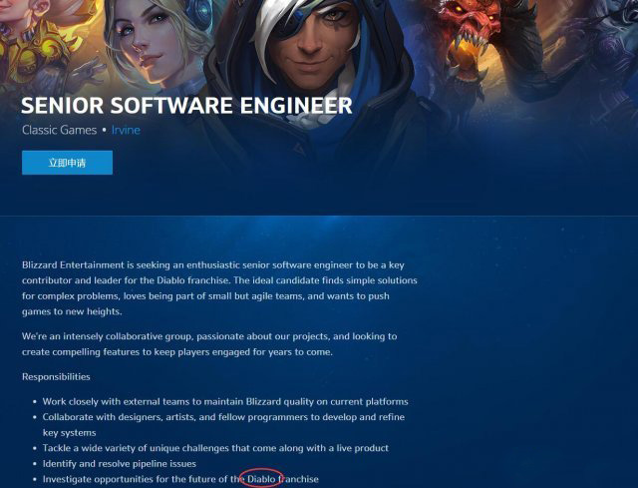This screenshot has height=488, width=638.
Task: Select the Classic Games team label
Action: pyautogui.click(x=60, y=130)
